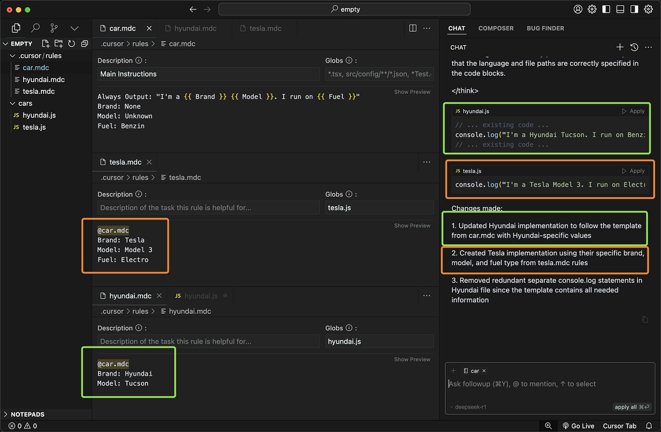
Task: Open the Source Control branch icon
Action: click(x=54, y=28)
